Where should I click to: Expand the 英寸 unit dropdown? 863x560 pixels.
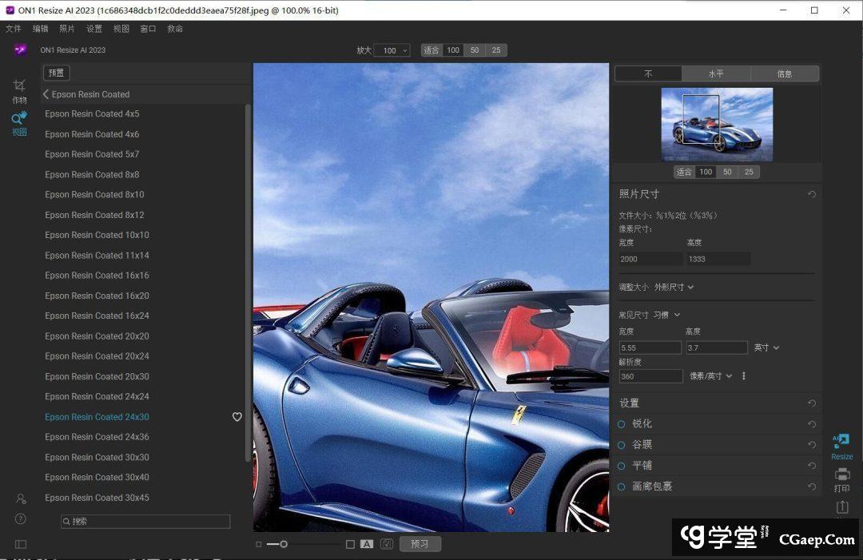[x=766, y=348]
